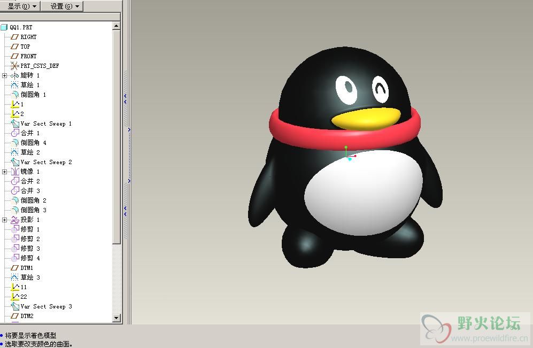Click the 旋转 1 revolve feature icon
Screen dimensions: 533x348
[14, 75]
